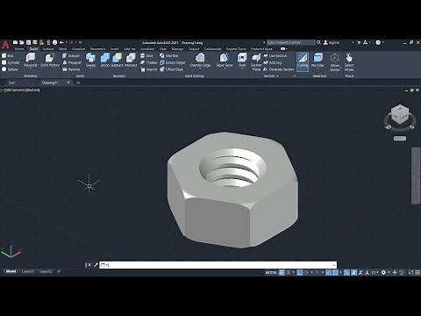Open the AutoCAD application menu logo
Screen dimensions: 421x316
[5, 45]
